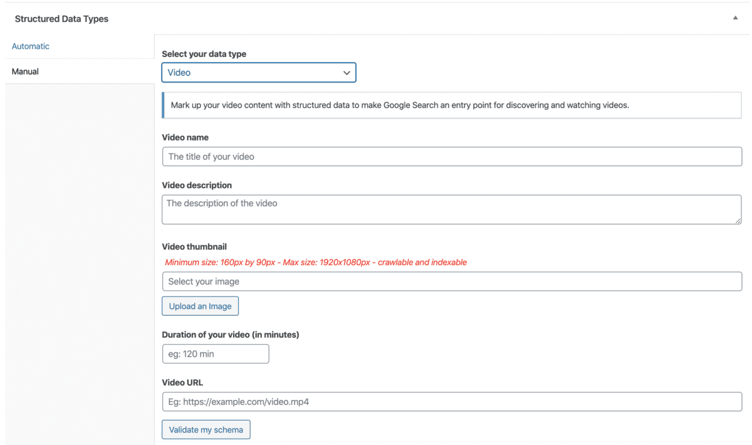The image size is (752, 445).
Task: Click the red thumbnail size requirement note
Action: [316, 263]
